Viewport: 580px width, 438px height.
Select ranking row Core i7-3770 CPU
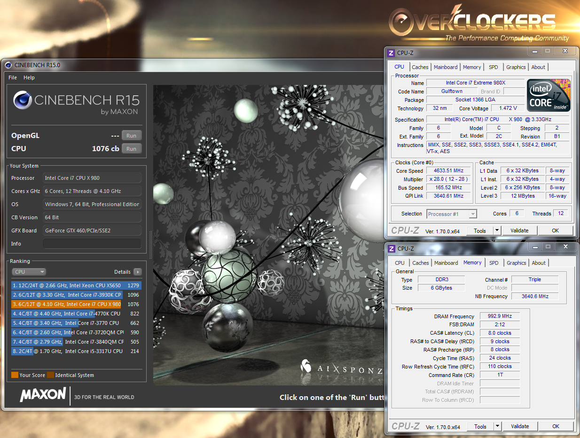tap(76, 323)
